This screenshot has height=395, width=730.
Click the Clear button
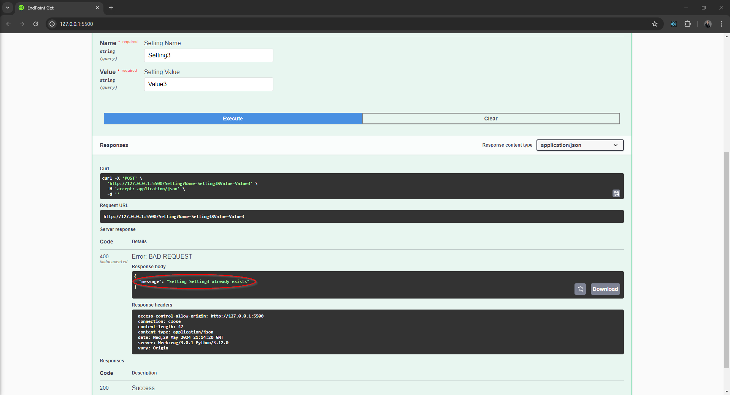(x=490, y=118)
